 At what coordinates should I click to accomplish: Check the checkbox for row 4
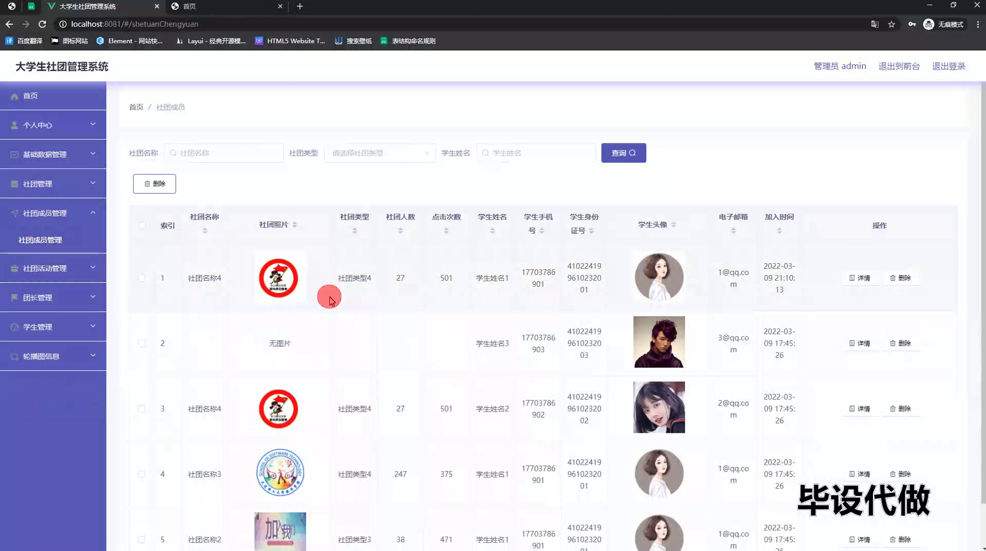coord(142,474)
